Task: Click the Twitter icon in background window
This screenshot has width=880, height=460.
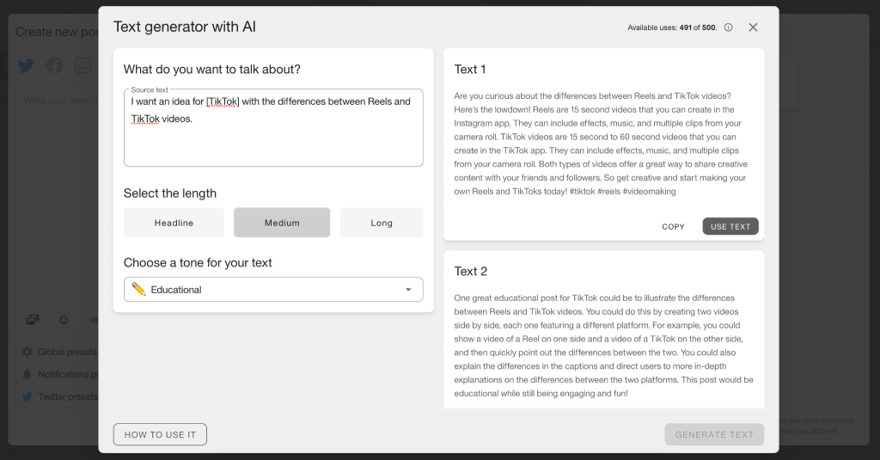Action: click(26, 65)
